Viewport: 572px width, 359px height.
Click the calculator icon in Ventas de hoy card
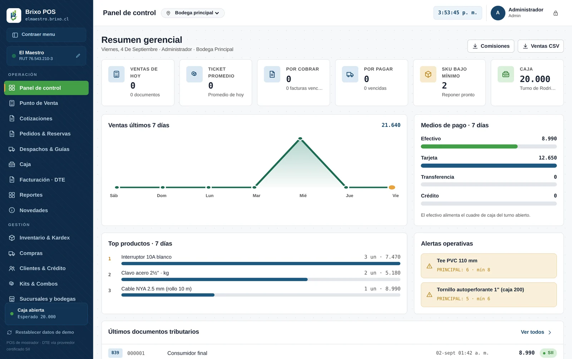pos(117,74)
